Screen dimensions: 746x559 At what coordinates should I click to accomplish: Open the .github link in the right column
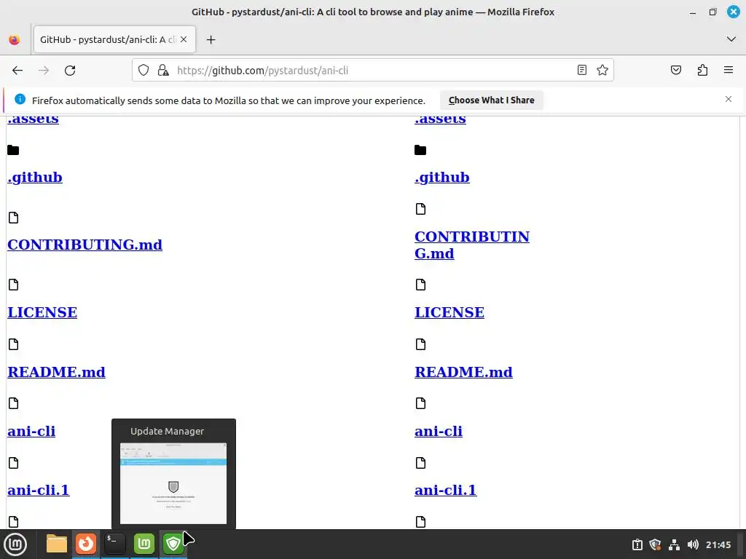point(442,178)
